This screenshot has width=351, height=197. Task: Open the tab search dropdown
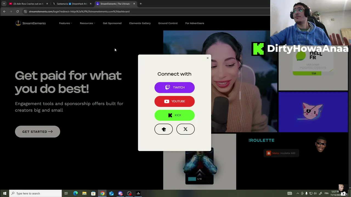point(4,4)
